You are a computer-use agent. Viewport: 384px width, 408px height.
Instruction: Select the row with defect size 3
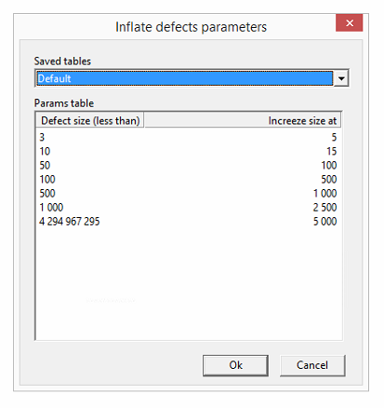click(189, 137)
